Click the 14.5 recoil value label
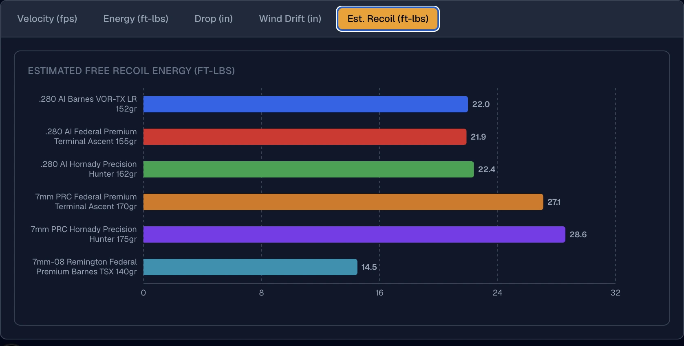This screenshot has width=684, height=346. [369, 267]
